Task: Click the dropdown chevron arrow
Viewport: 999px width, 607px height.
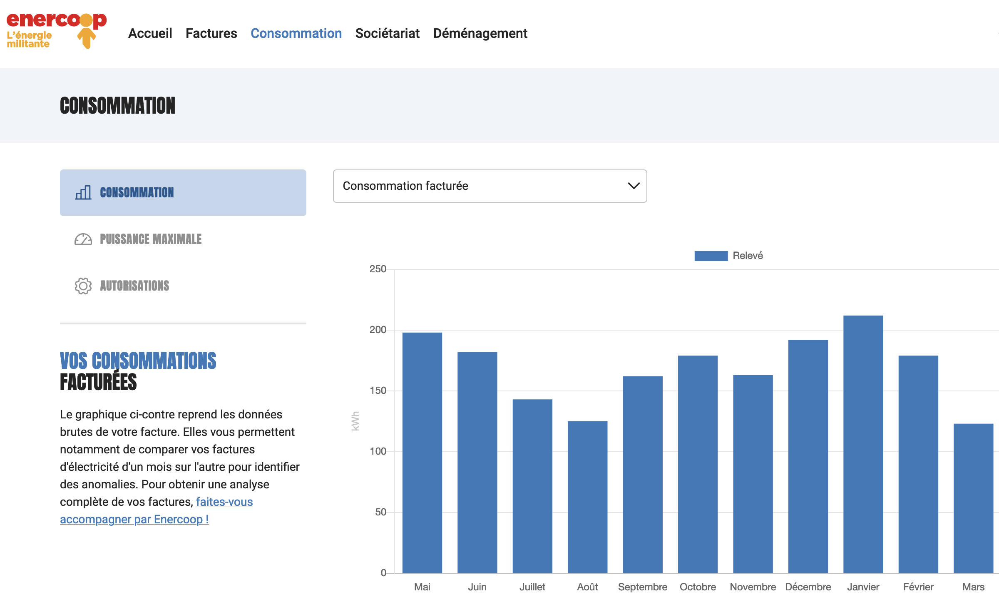Action: 633,186
